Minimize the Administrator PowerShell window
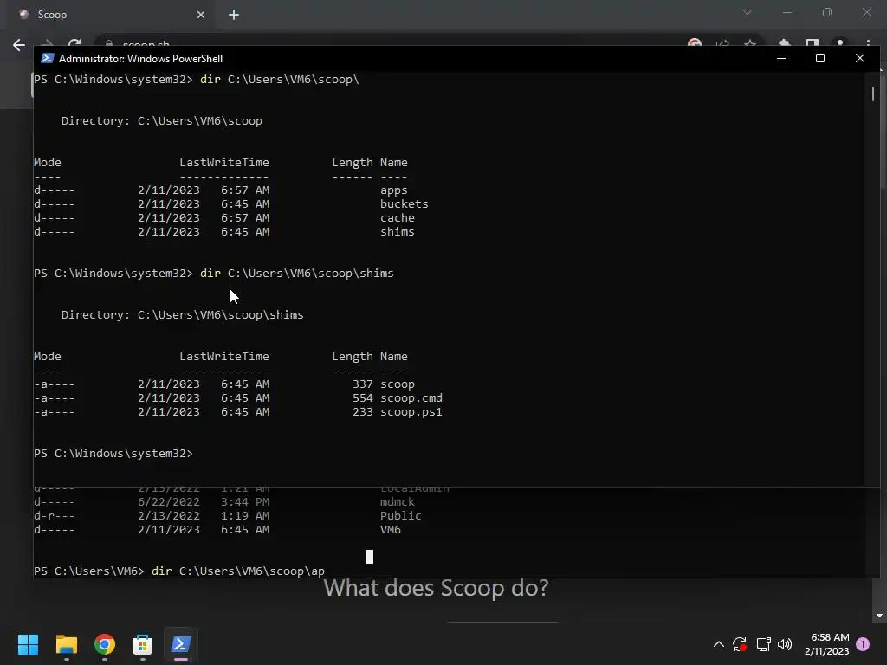The image size is (887, 665). 781,58
